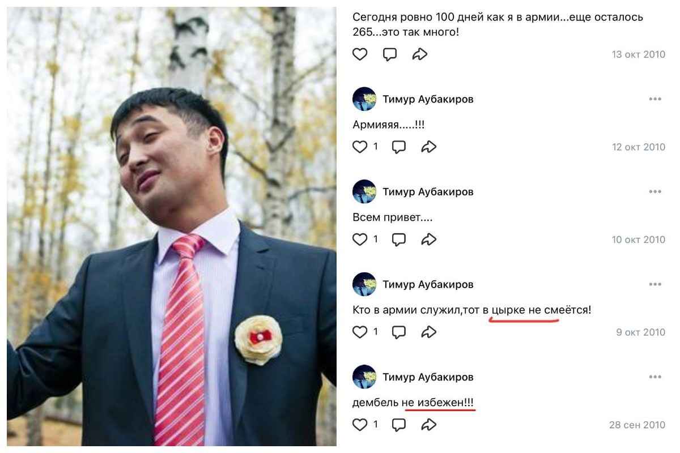The image size is (680, 453).
Task: Share the 13 окт 2010 post
Action: [x=419, y=54]
